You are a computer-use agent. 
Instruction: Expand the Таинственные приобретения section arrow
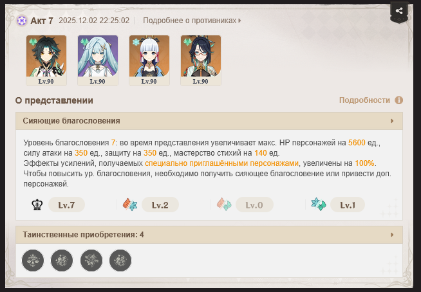click(x=392, y=235)
